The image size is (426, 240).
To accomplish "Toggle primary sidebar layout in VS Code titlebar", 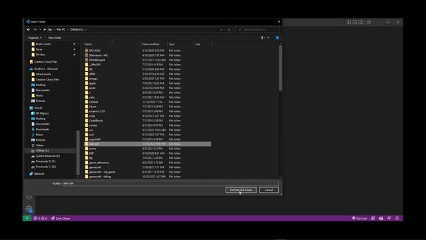I will pos(349,22).
